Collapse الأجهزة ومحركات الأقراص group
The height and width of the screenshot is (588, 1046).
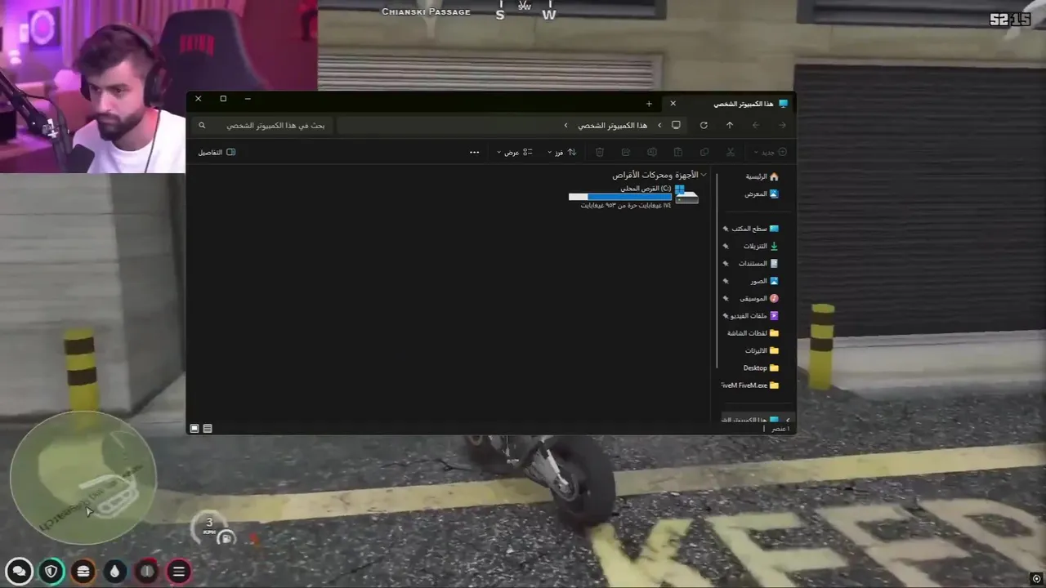pos(704,175)
